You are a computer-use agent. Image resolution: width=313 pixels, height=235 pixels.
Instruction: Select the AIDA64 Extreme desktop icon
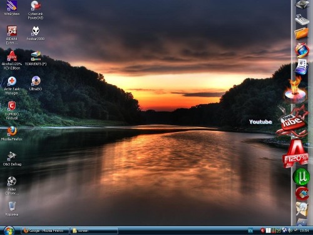pyautogui.click(x=12, y=35)
